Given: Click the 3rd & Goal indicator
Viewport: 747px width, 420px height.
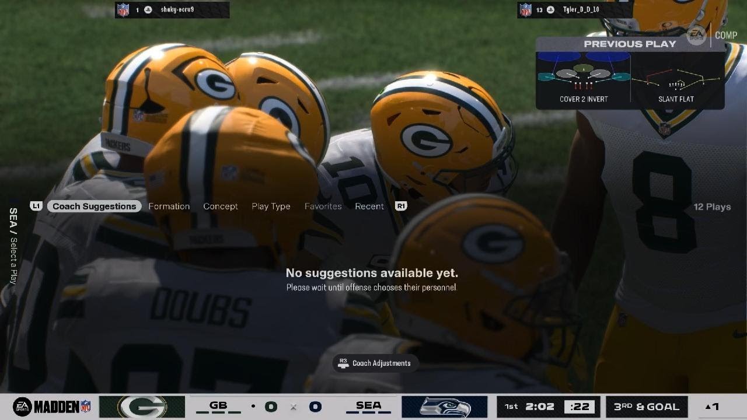Looking at the screenshot, I should click(646, 407).
